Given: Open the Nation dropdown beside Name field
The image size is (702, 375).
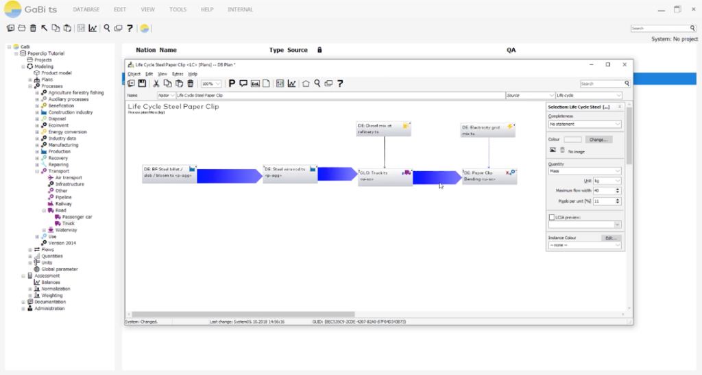Looking at the screenshot, I should [166, 95].
